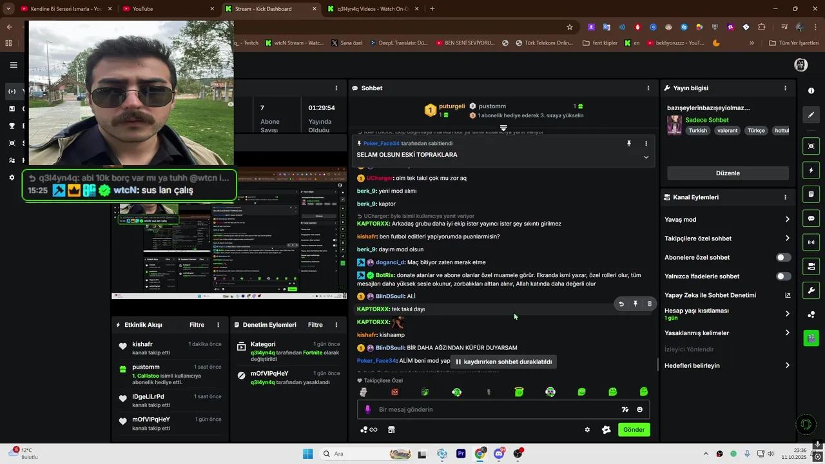Screen dimensions: 825x464
Task: Open the AI chat moderation external link icon
Action: (787, 295)
